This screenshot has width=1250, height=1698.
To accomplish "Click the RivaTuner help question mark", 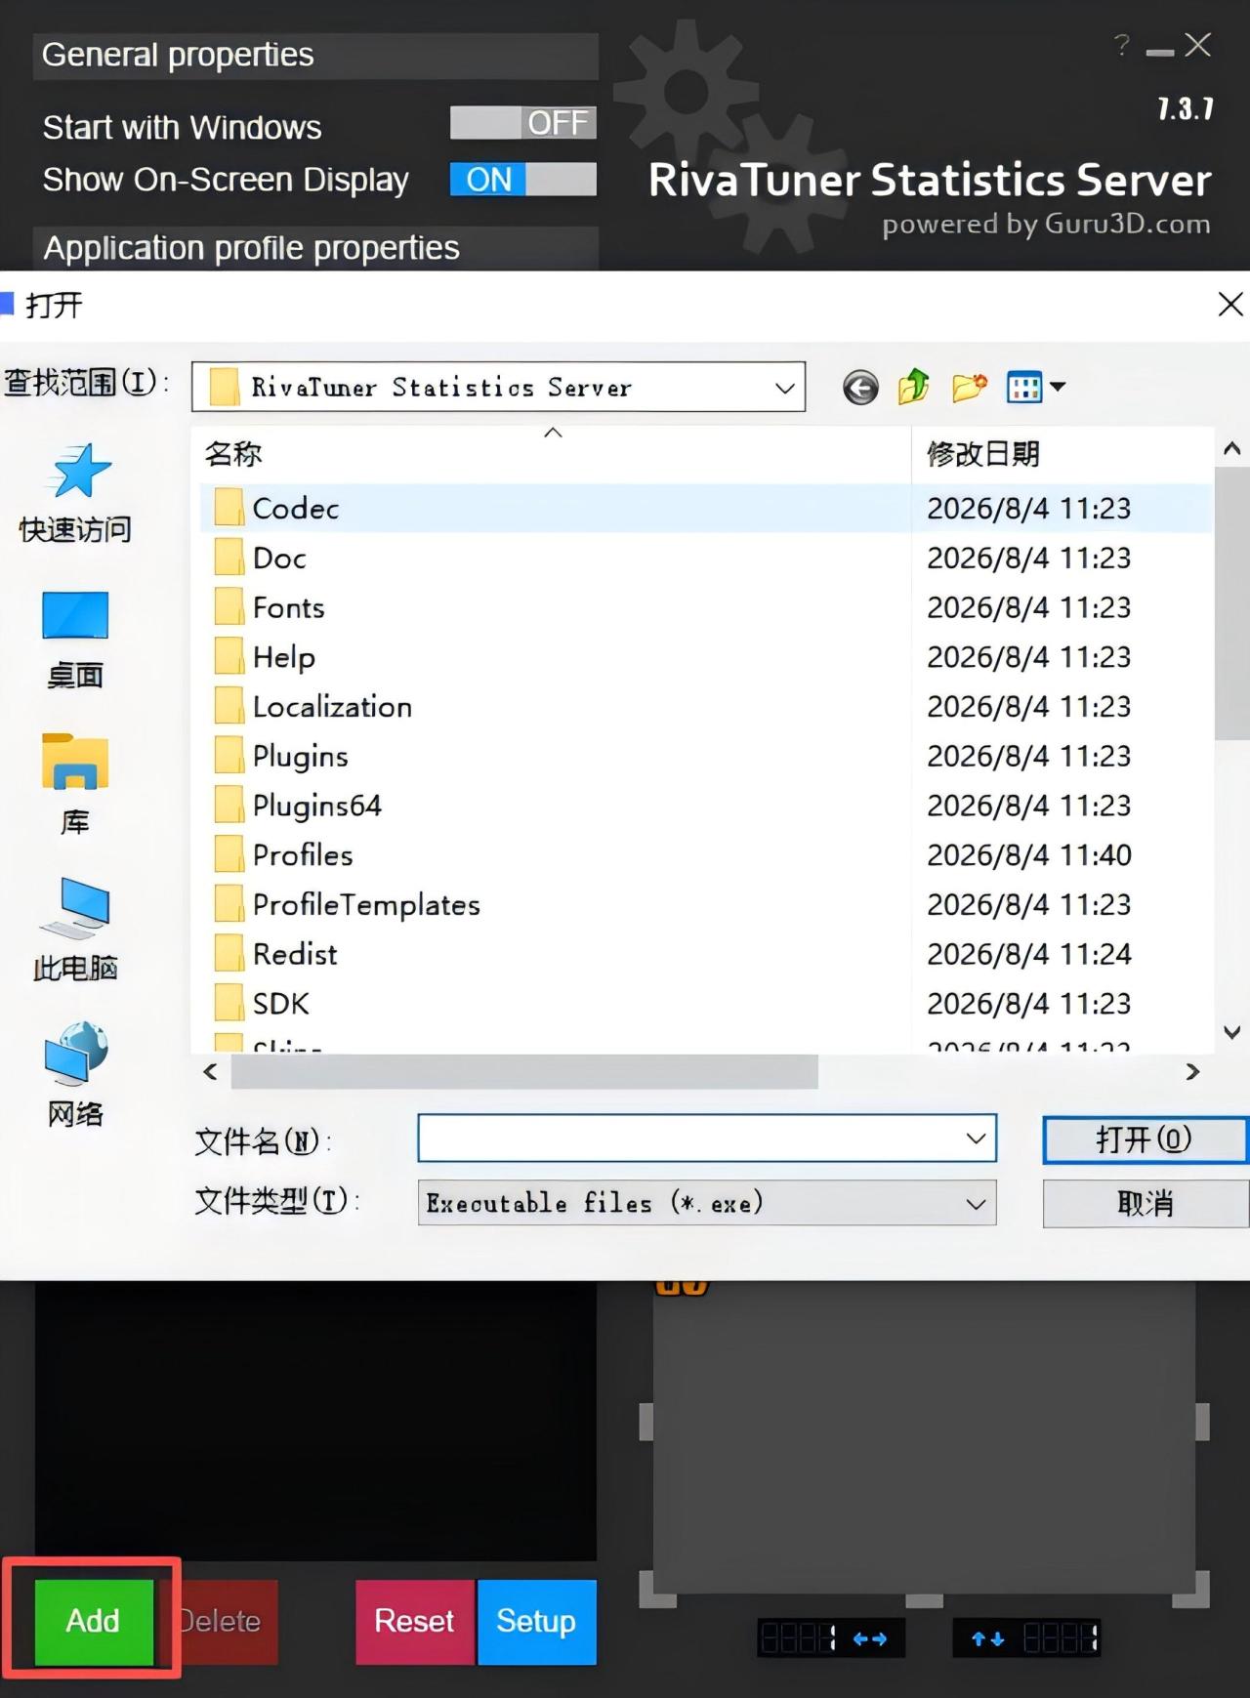I will 1122,45.
